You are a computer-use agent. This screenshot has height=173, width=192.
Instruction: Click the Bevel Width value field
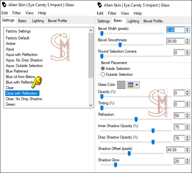175,30
